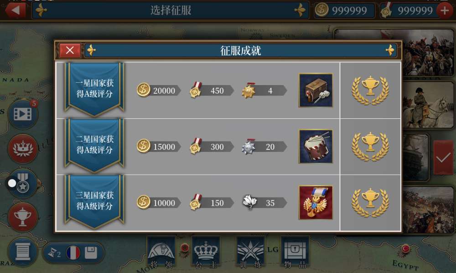Select the war drum reward item
The image size is (456, 273).
(316, 147)
